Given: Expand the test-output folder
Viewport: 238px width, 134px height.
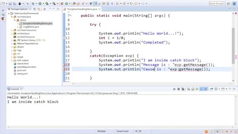Looking at the screenshot, I should [x=12, y=60].
